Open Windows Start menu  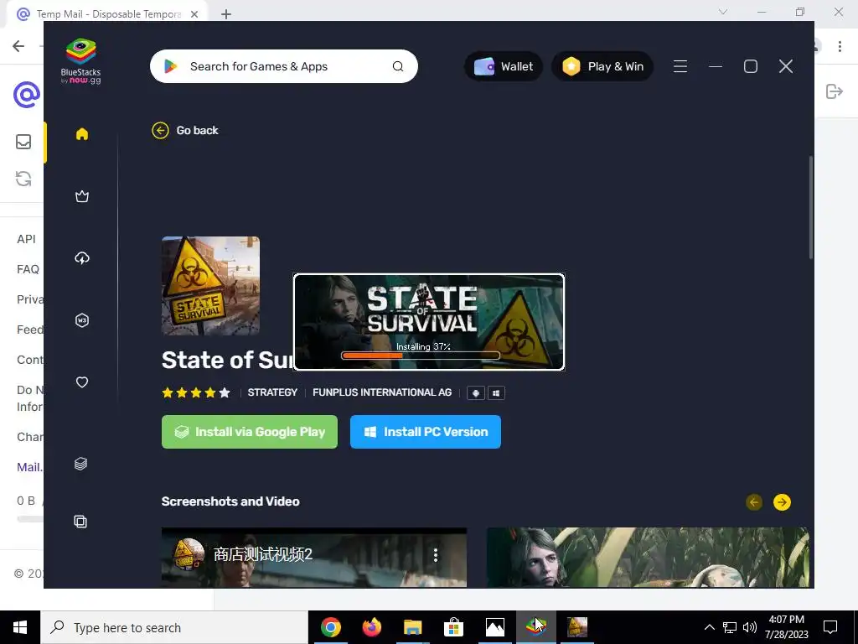(x=20, y=627)
